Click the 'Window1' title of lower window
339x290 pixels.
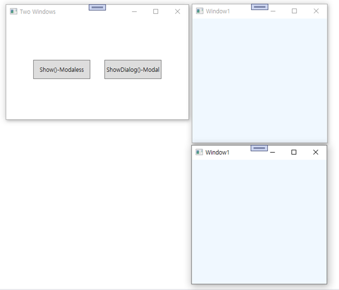tap(217, 152)
